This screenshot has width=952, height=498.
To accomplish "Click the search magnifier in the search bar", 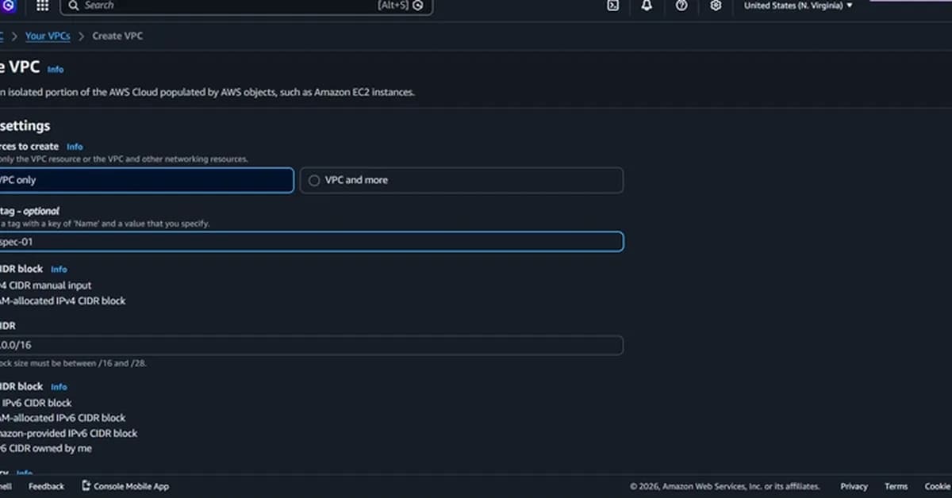I will click(72, 6).
